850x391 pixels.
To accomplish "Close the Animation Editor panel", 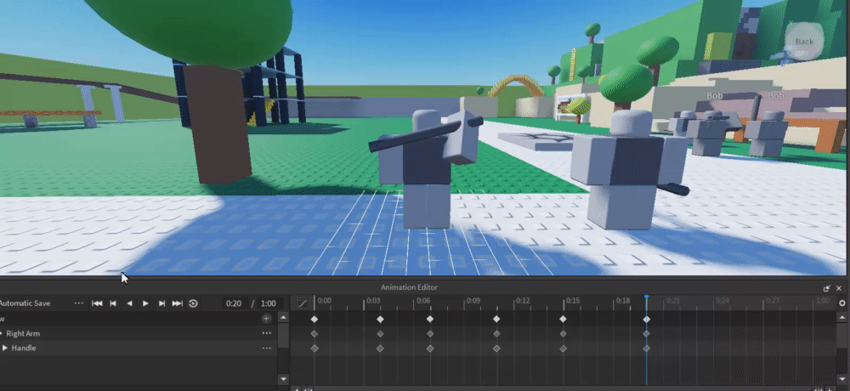I will pos(839,288).
